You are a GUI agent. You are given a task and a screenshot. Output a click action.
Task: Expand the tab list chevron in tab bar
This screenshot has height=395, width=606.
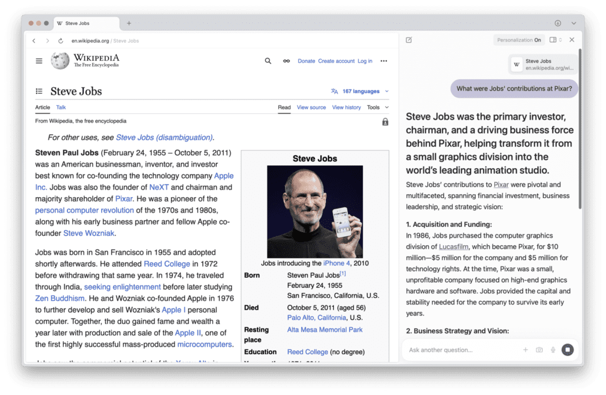tap(573, 23)
